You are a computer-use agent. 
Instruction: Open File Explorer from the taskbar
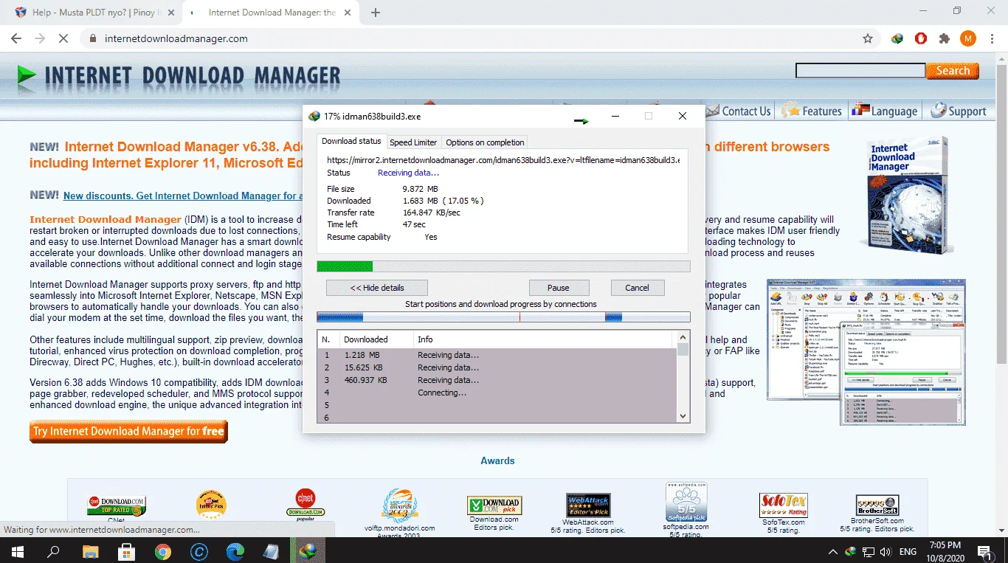[x=90, y=550]
